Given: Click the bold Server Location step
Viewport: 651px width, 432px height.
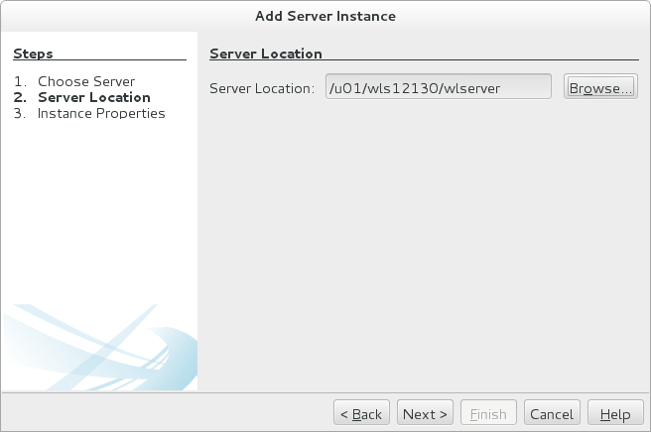Looking at the screenshot, I should (94, 97).
